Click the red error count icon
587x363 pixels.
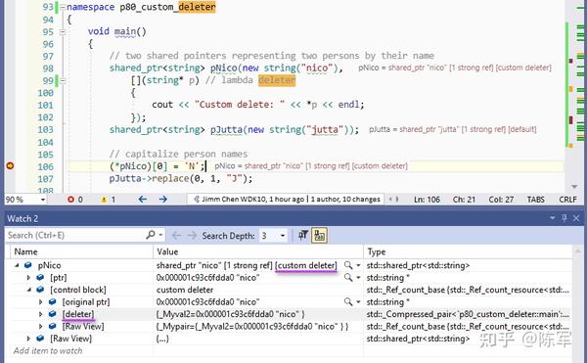click(70, 200)
